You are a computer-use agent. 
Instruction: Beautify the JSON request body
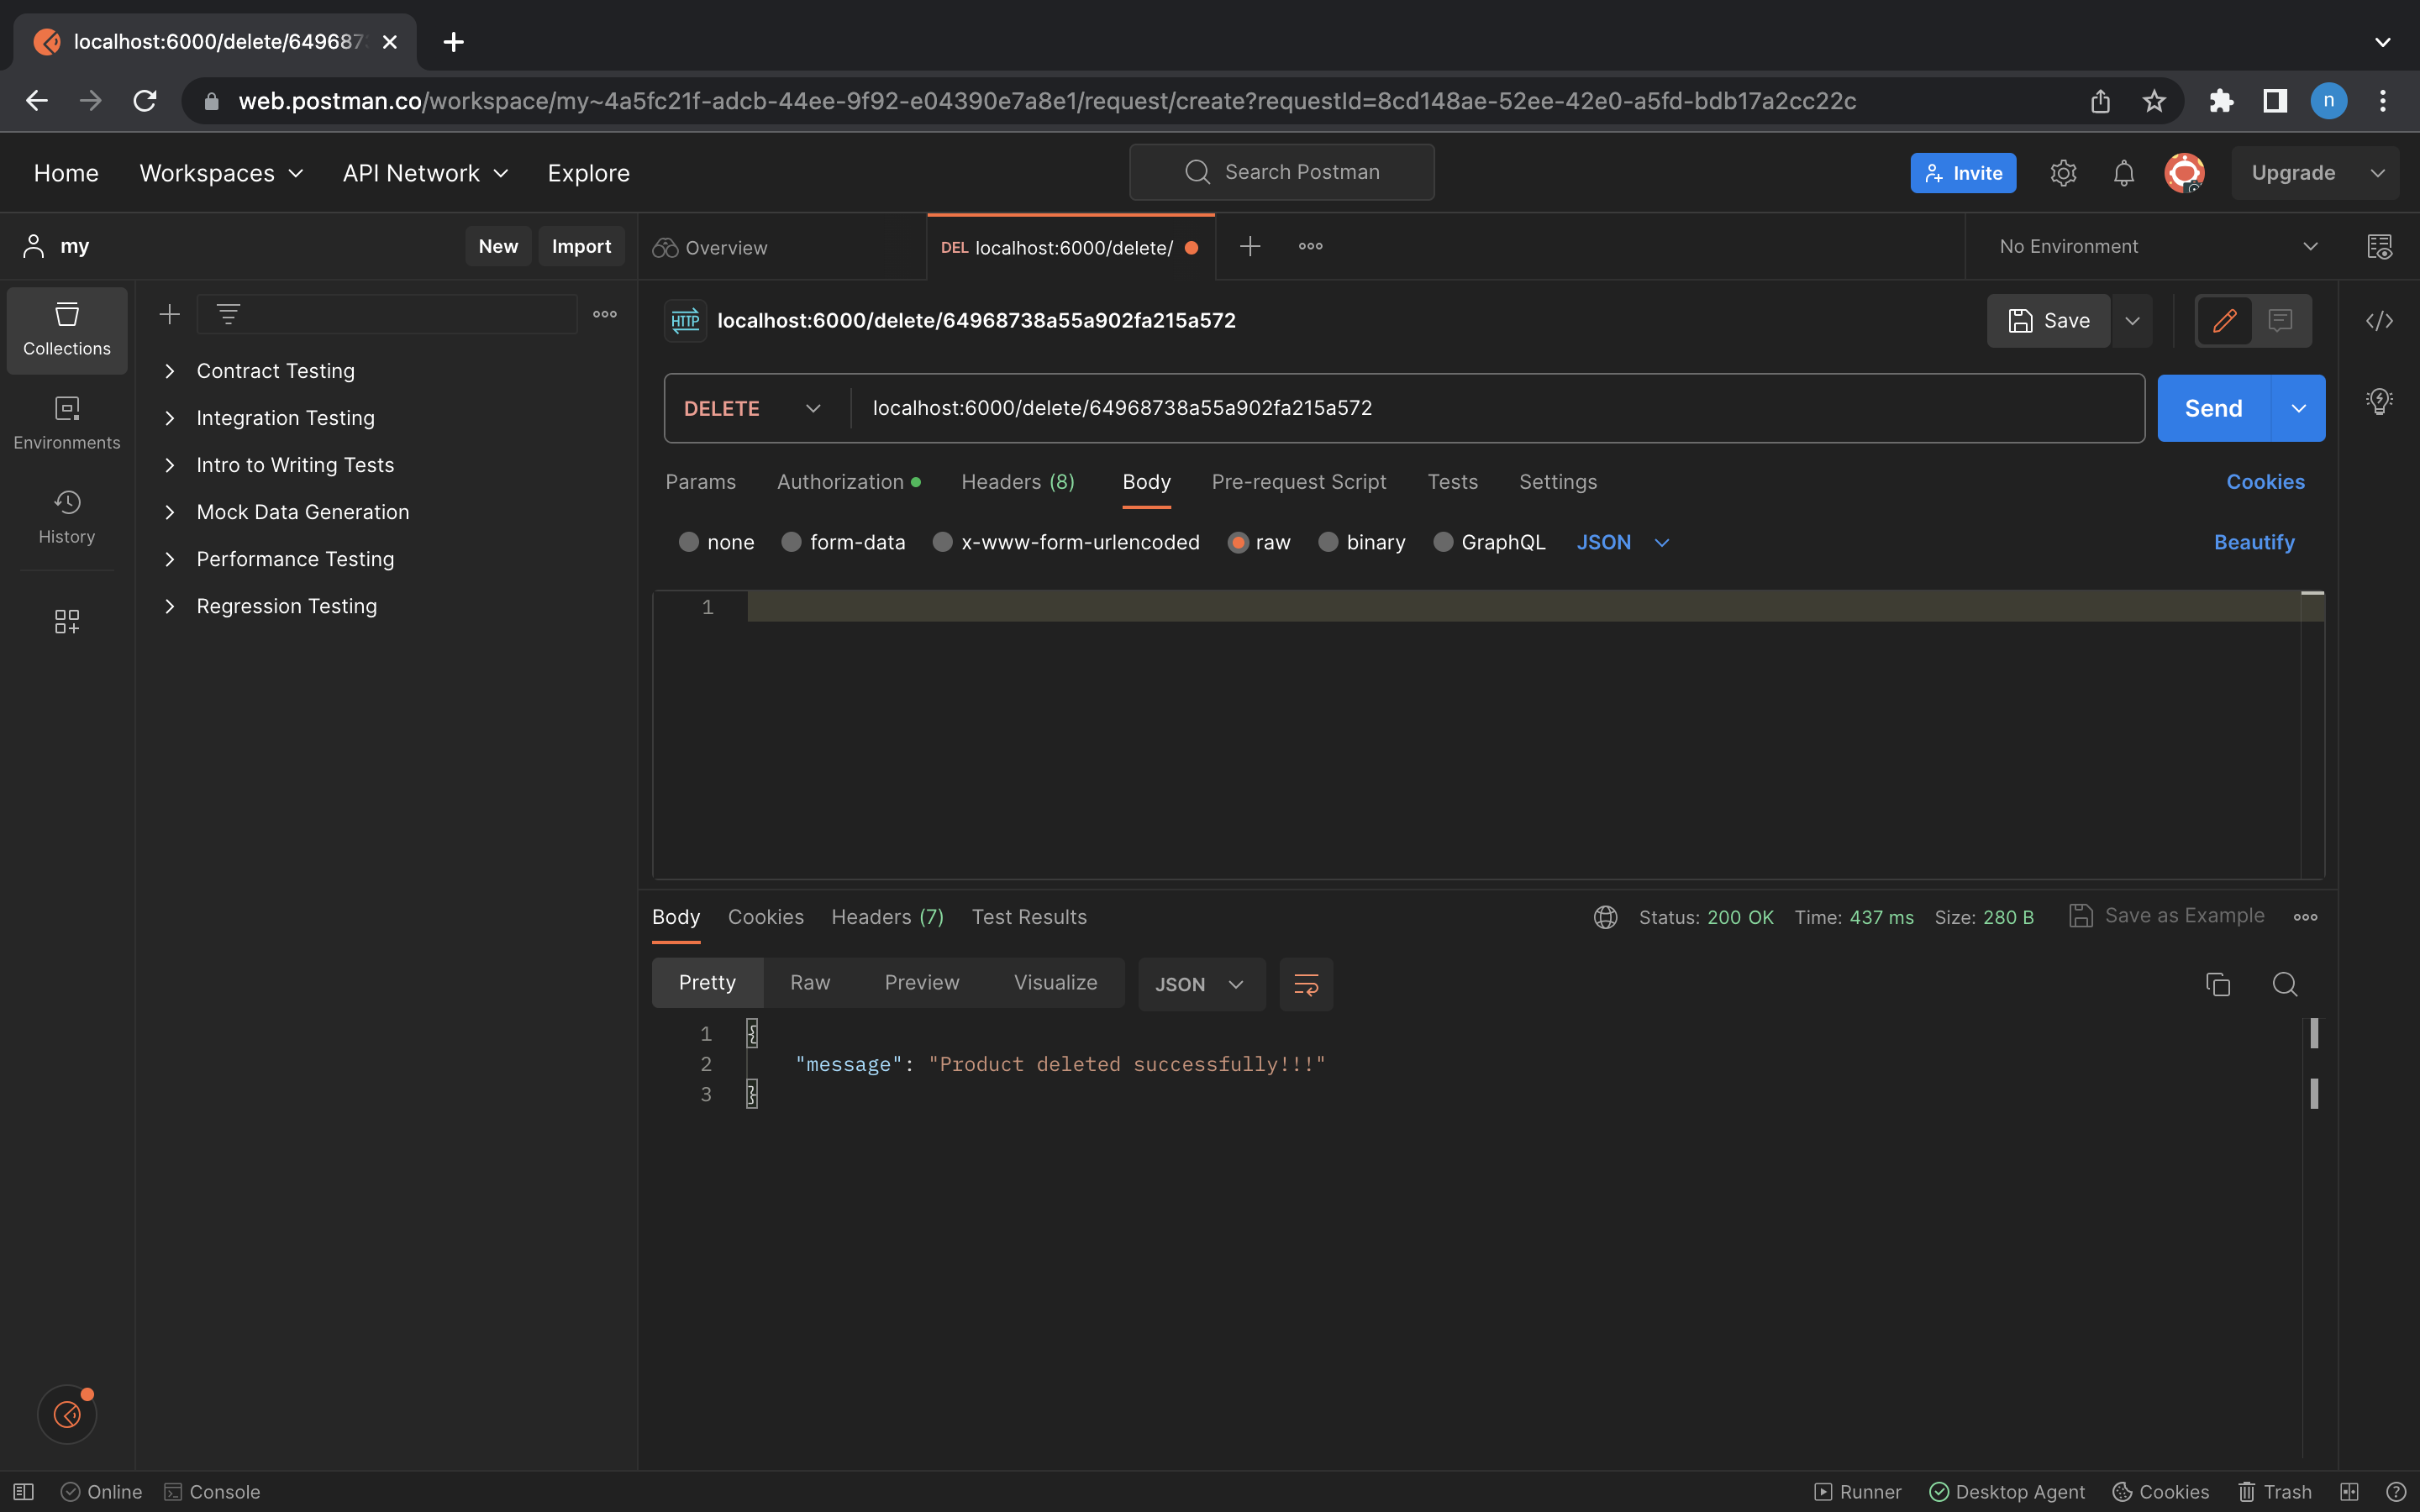tap(2254, 542)
